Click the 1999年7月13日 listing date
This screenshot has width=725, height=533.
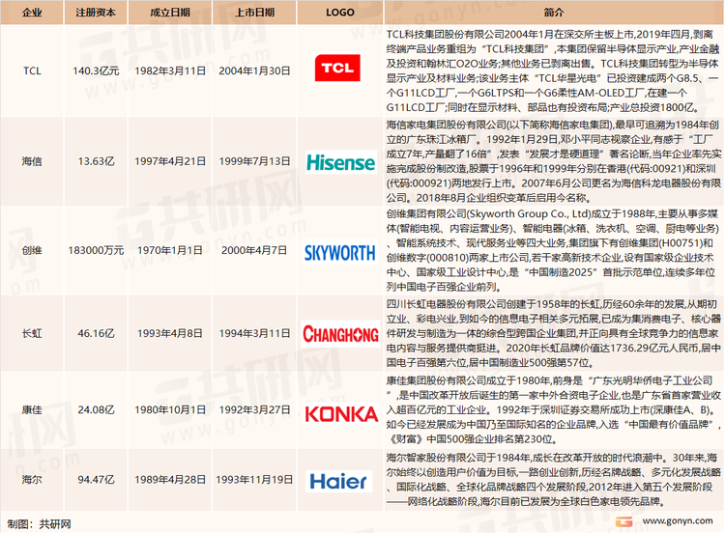tap(254, 161)
